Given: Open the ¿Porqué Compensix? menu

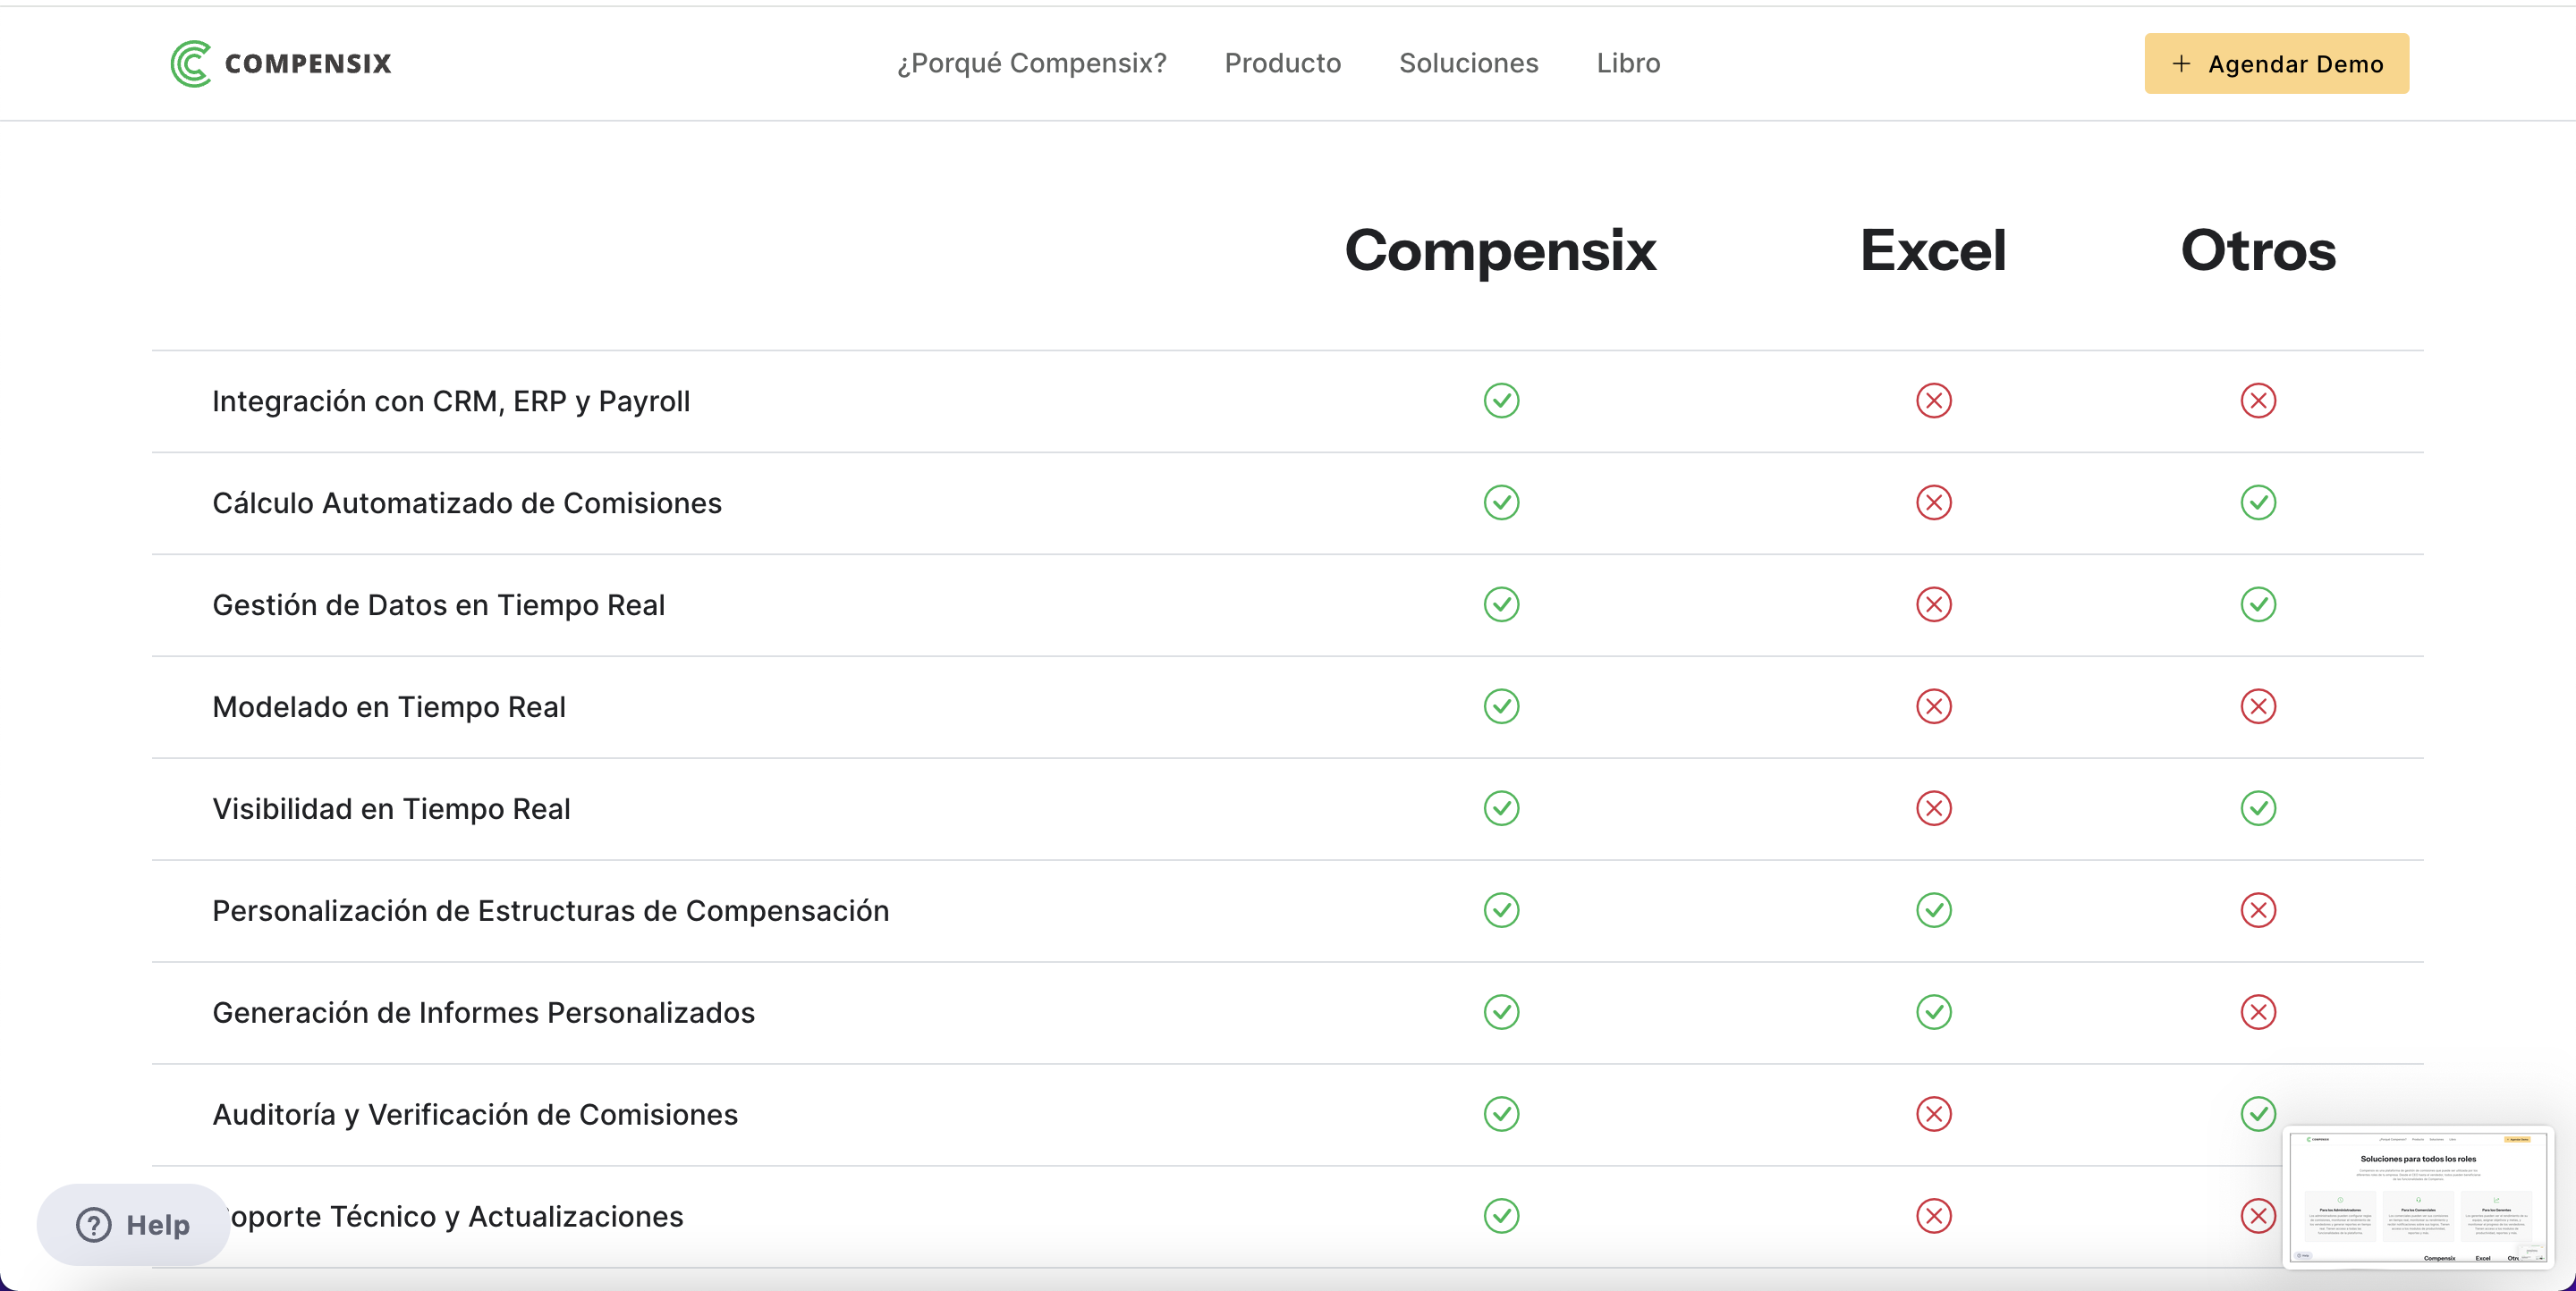Looking at the screenshot, I should pyautogui.click(x=1031, y=63).
